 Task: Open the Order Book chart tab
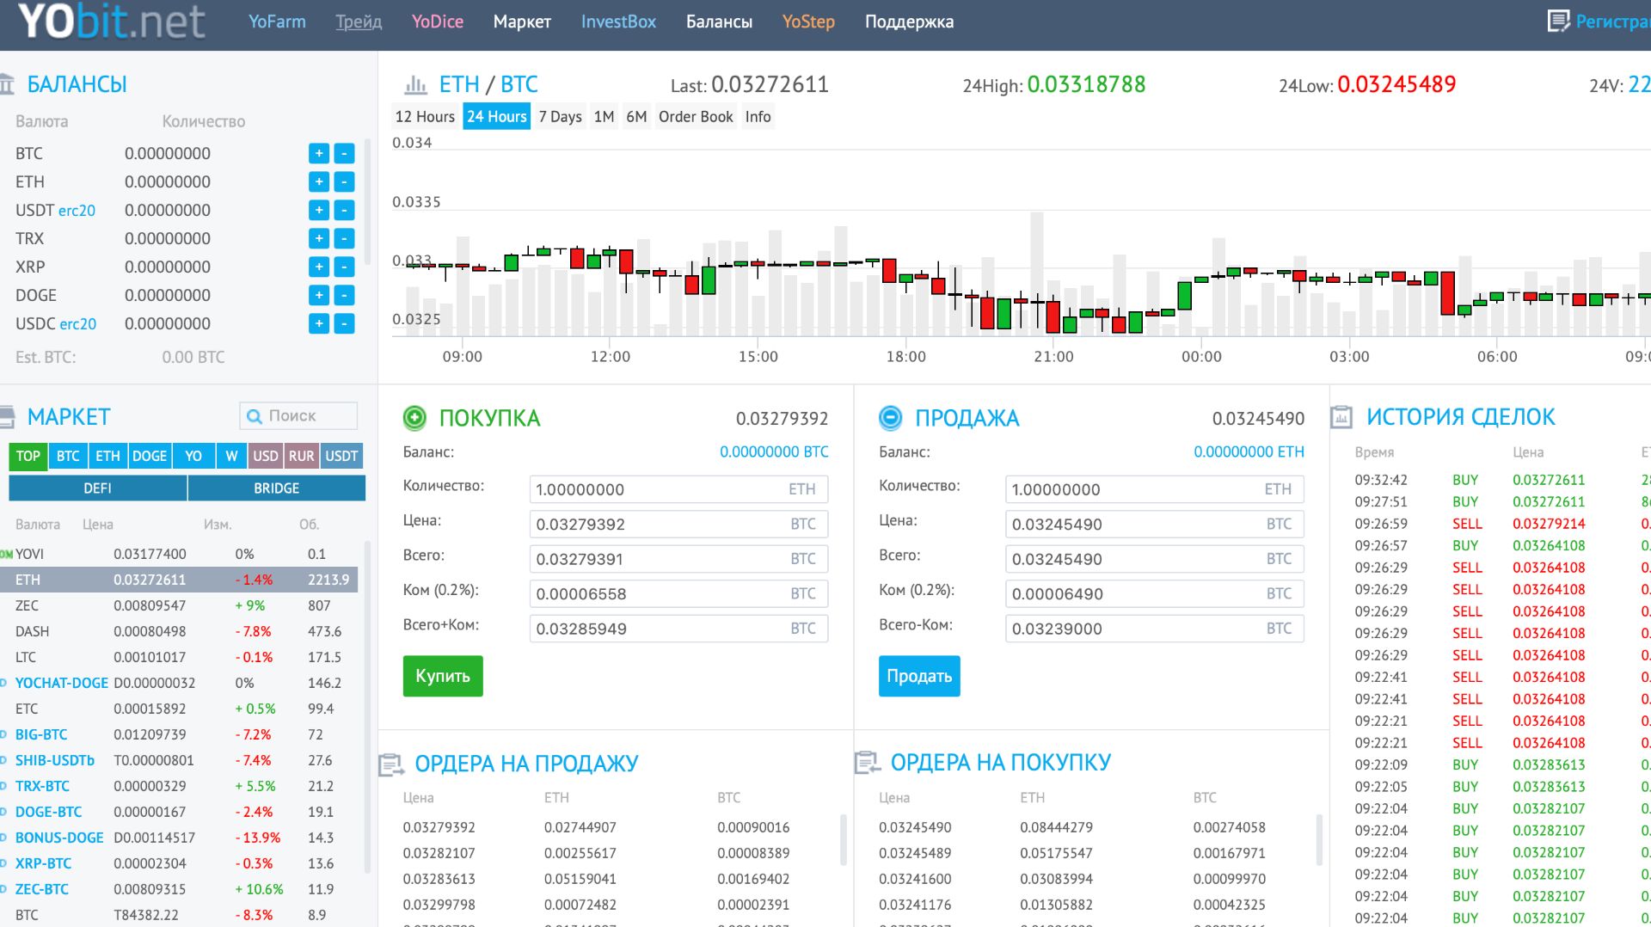click(x=696, y=116)
